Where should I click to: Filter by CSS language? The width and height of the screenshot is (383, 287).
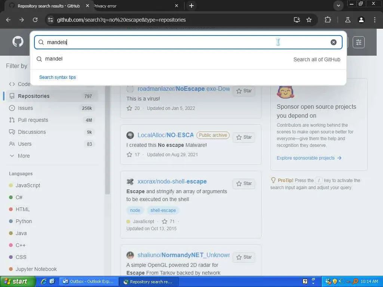click(17, 257)
